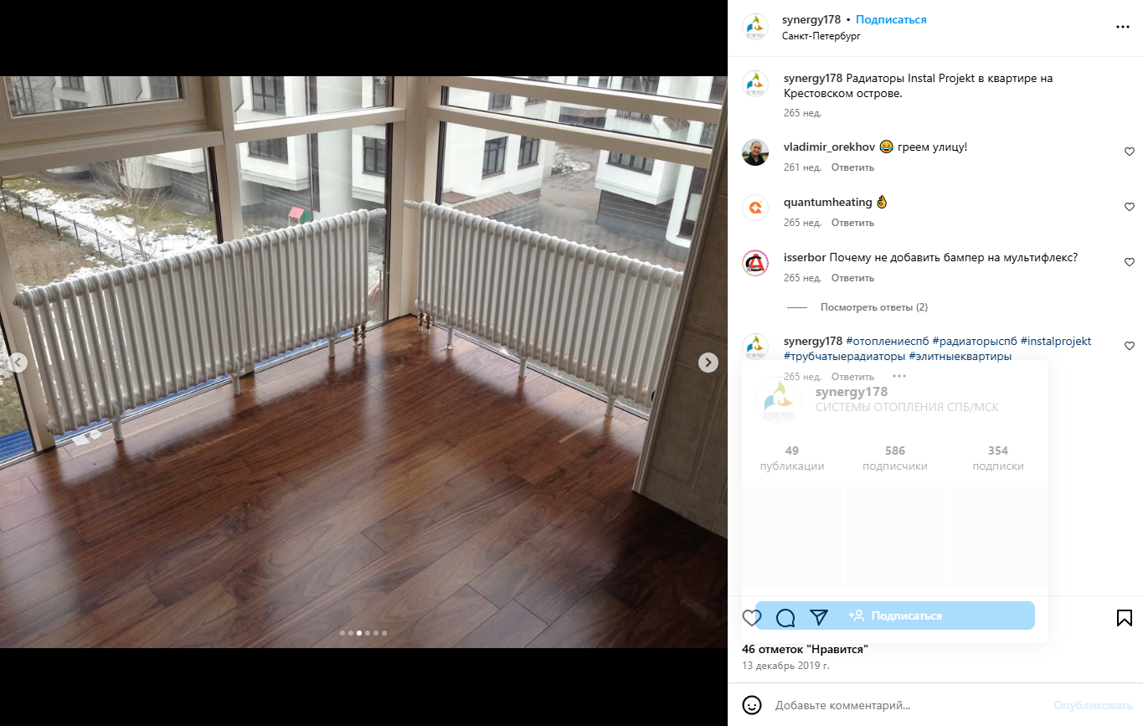The width and height of the screenshot is (1143, 726).
Task: Open the Санкт-Петербург location link
Action: (821, 36)
